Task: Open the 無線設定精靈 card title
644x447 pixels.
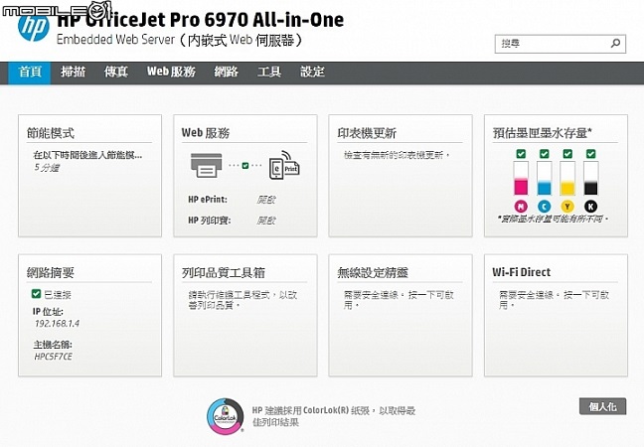Action: (x=373, y=272)
